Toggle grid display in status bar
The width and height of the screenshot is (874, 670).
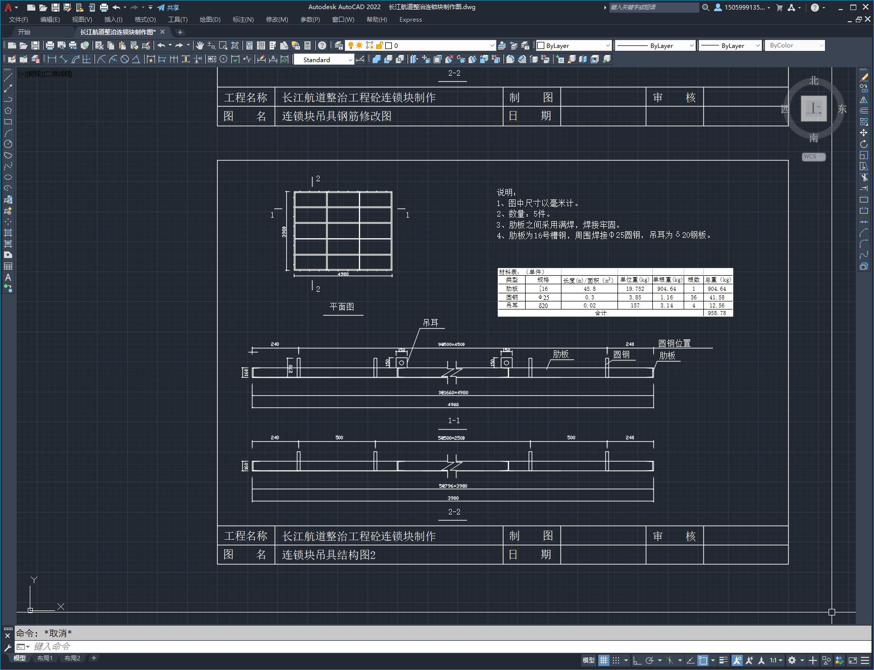(x=604, y=660)
